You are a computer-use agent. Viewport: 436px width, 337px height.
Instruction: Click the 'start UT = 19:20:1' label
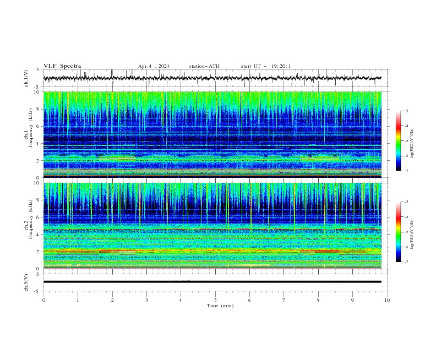coord(266,66)
